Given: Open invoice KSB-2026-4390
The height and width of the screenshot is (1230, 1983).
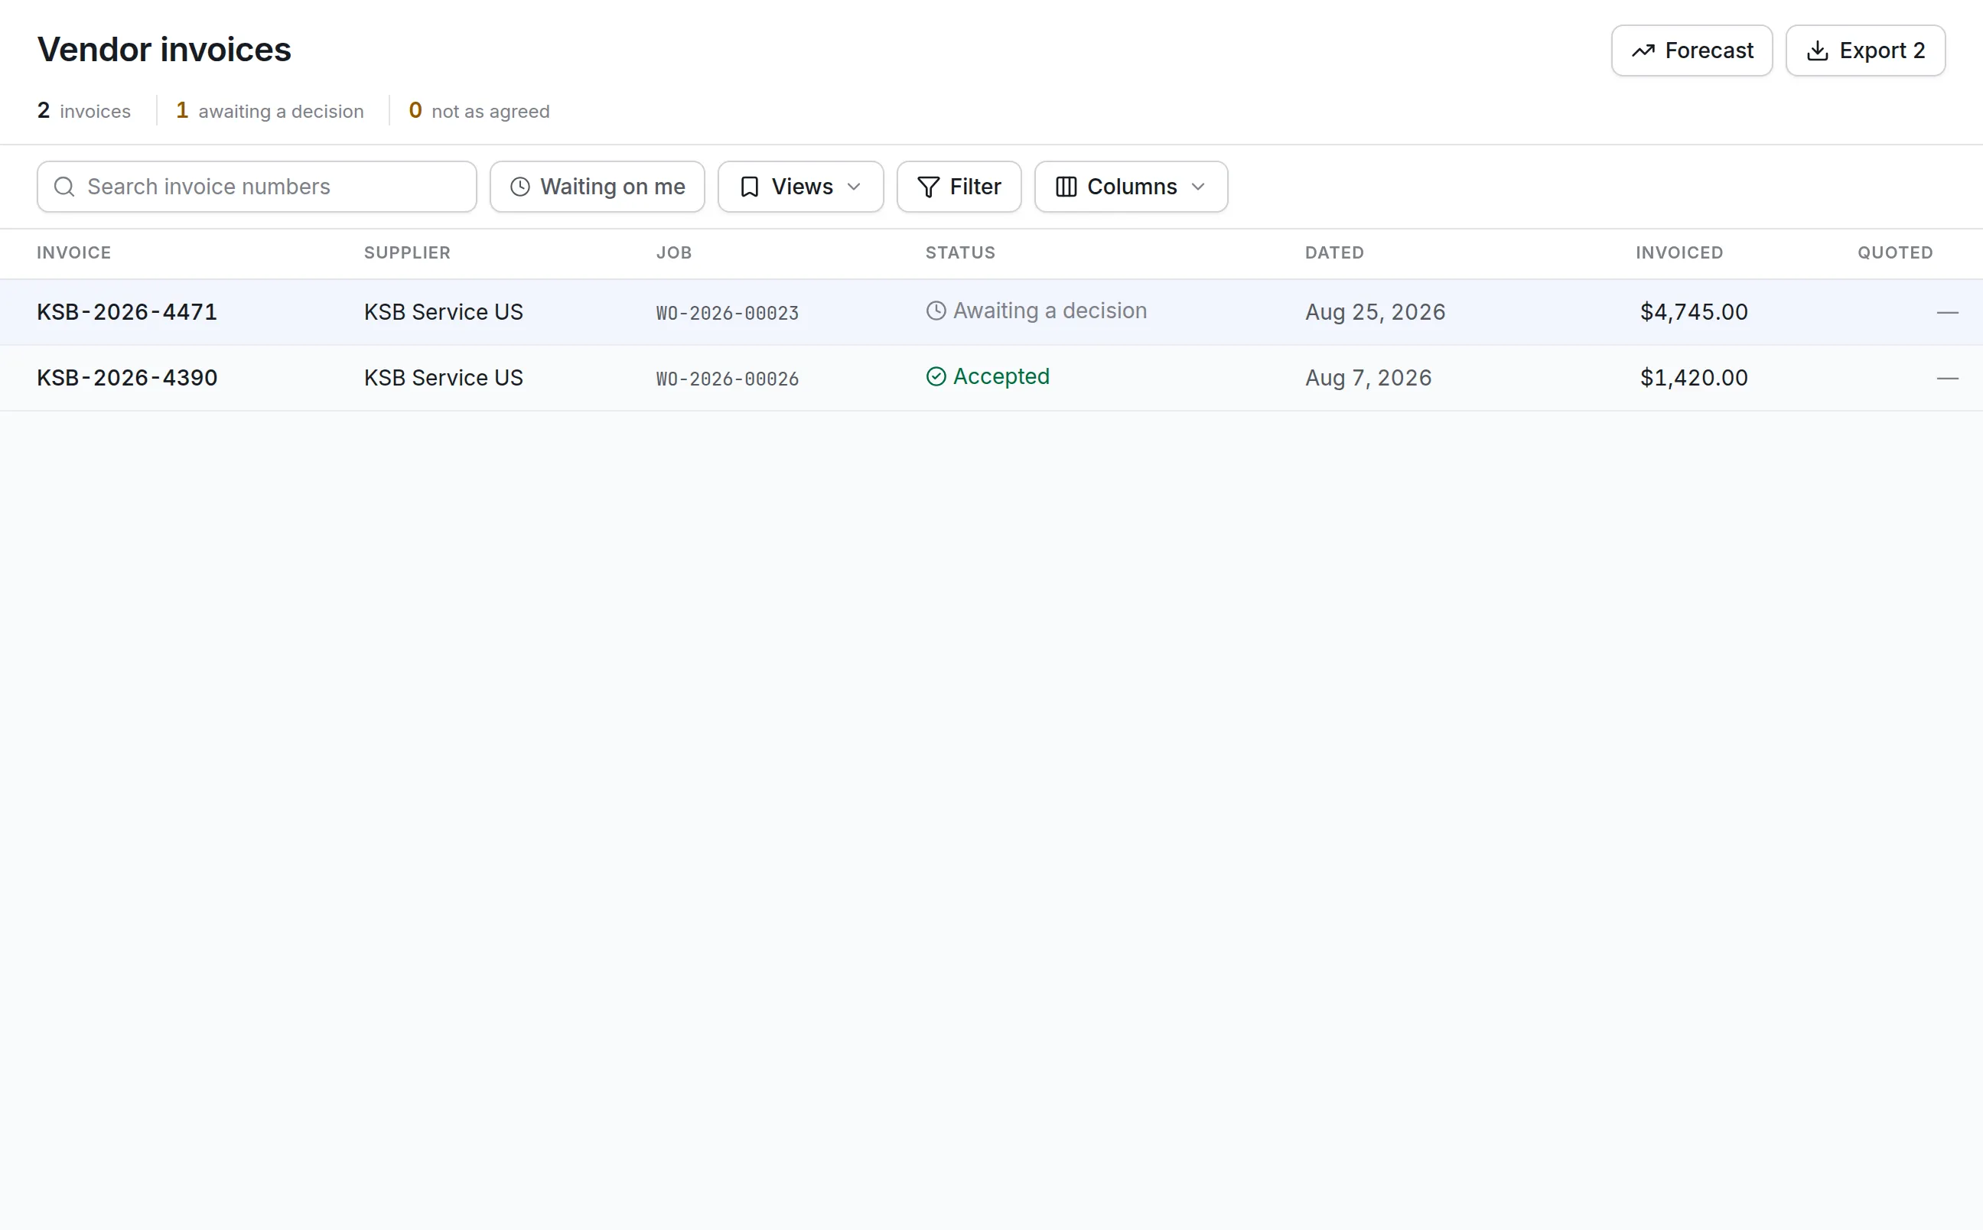Looking at the screenshot, I should coord(127,377).
